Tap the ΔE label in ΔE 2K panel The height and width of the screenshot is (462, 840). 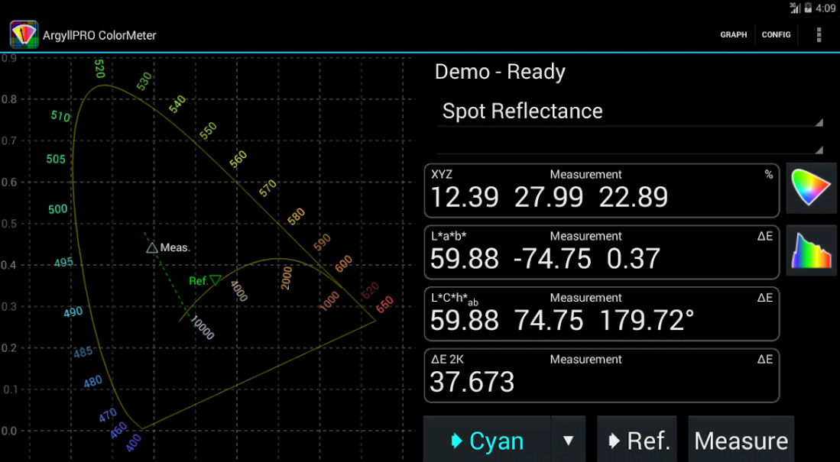click(765, 359)
